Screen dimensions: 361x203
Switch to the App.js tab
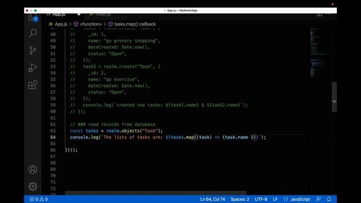click(x=59, y=15)
